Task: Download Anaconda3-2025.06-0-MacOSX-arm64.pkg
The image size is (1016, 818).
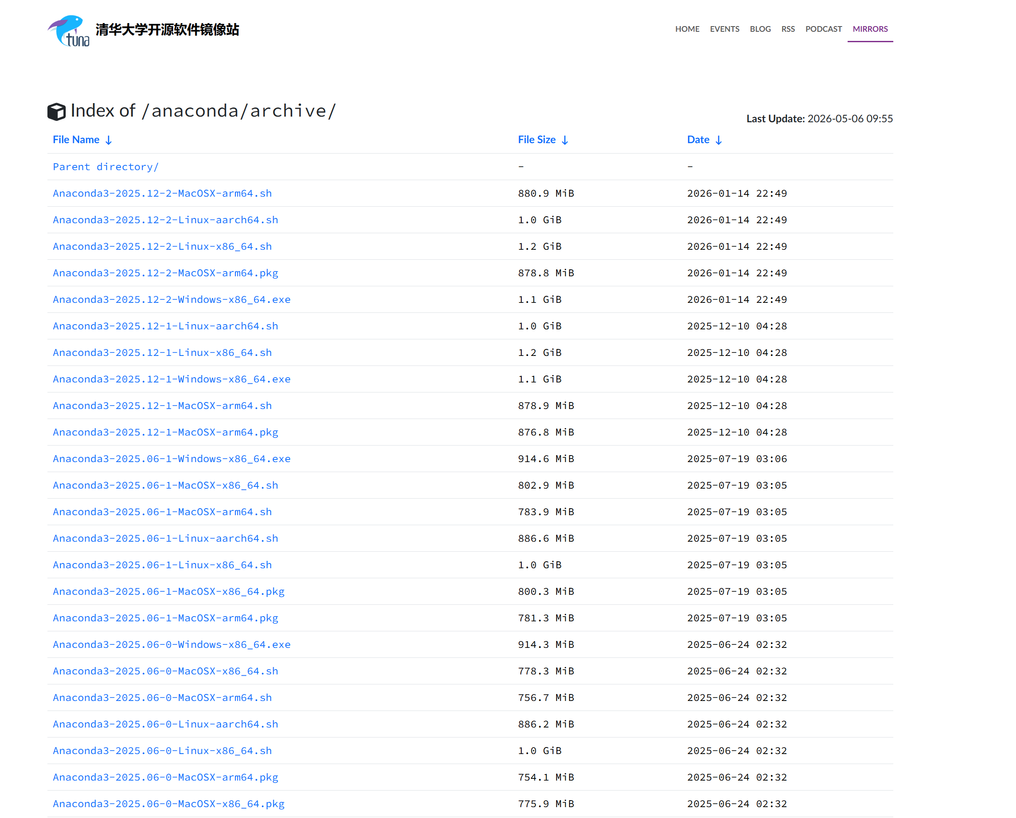Action: click(x=165, y=778)
